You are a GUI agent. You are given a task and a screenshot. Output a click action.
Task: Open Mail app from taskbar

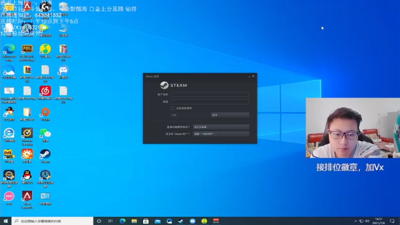tap(157, 221)
